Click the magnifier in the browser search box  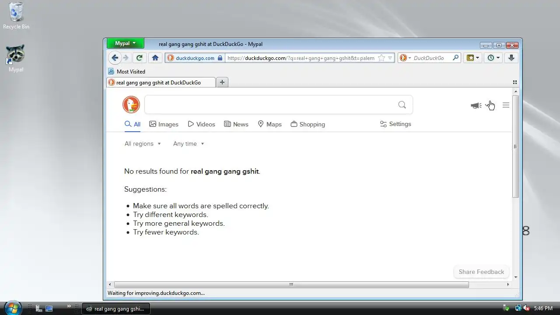[x=455, y=58]
